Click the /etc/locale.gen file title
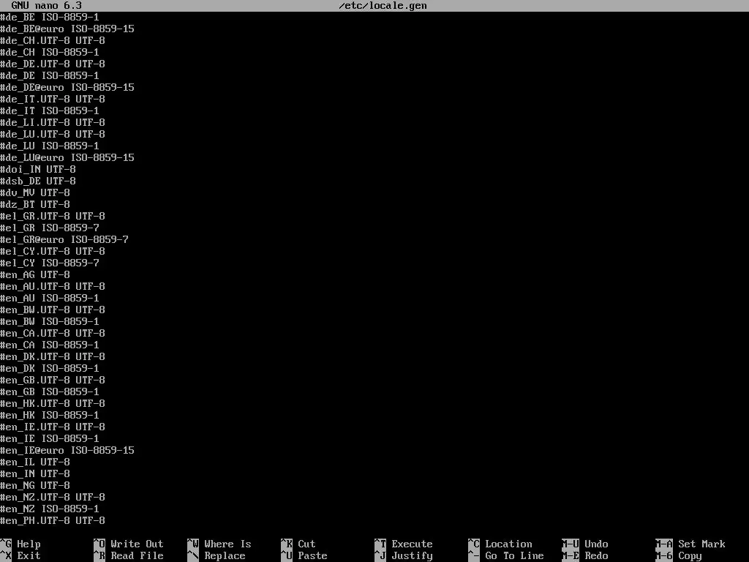This screenshot has height=562, width=749. [383, 6]
